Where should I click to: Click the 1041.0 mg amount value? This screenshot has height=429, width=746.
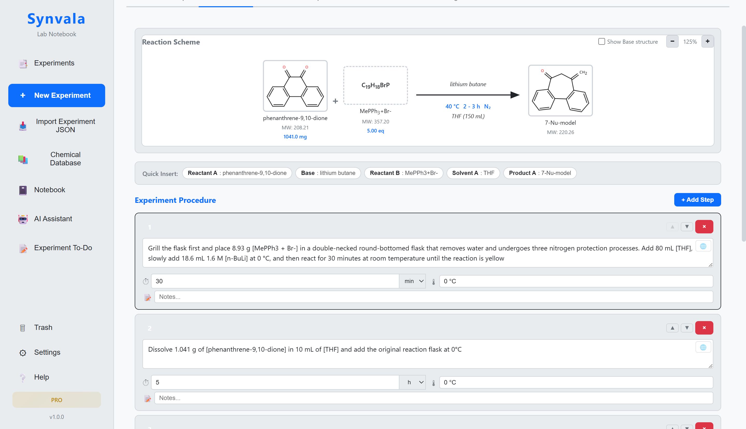pos(295,137)
